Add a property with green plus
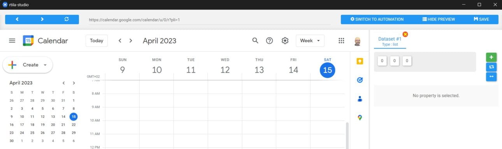502x149 pixels. 491,57
